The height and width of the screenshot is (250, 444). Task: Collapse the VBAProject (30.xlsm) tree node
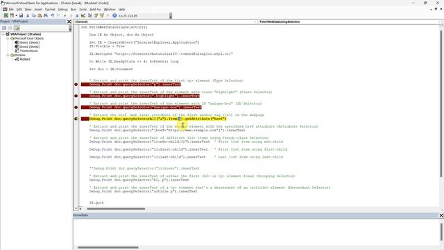pyautogui.click(x=3, y=34)
